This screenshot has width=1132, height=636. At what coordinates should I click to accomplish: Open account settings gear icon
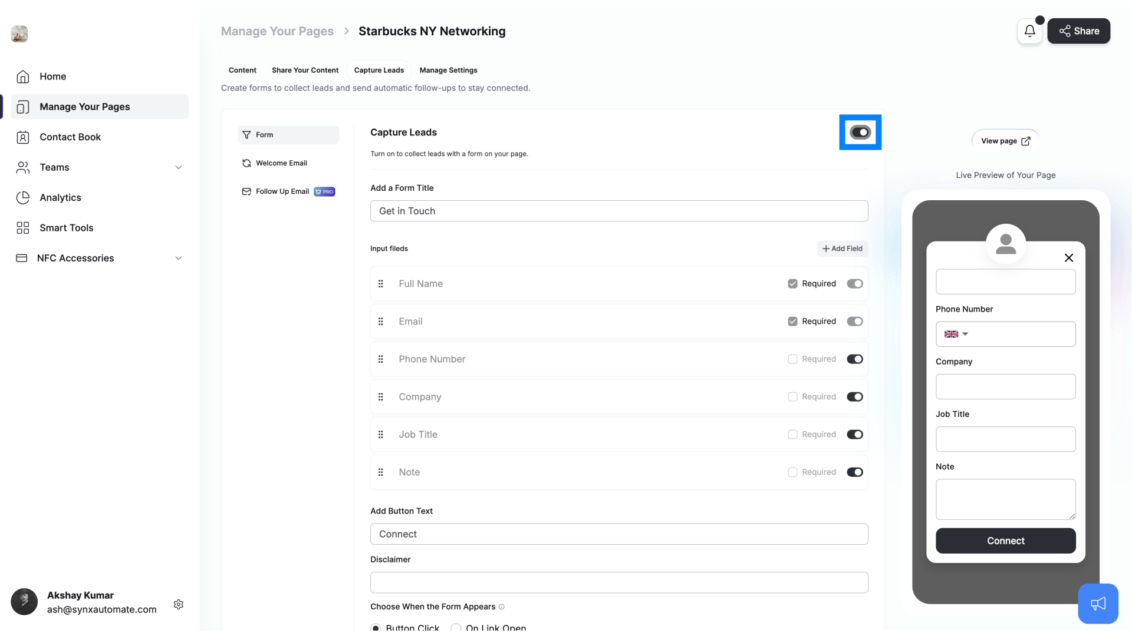pyautogui.click(x=179, y=604)
